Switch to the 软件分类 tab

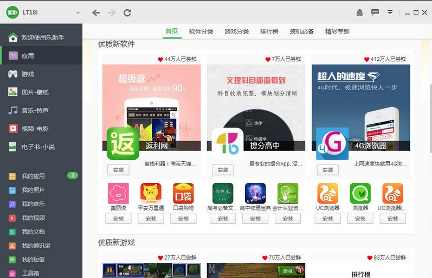[201, 31]
